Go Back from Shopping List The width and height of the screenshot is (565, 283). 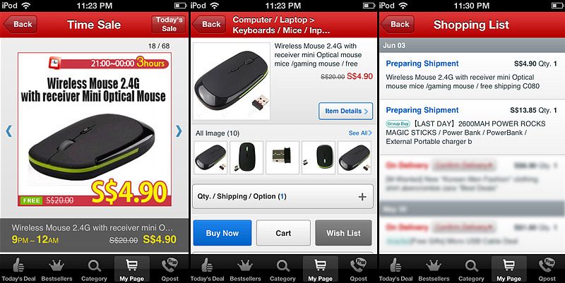[398, 24]
